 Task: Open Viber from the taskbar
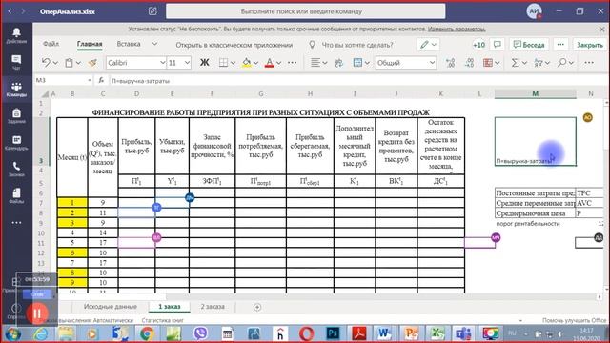(200, 333)
